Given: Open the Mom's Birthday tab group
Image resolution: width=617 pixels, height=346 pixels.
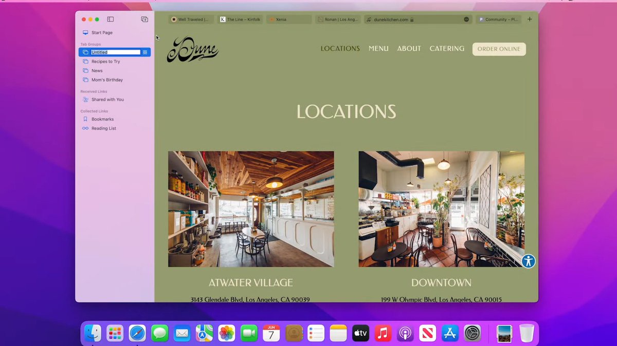Looking at the screenshot, I should pos(107,80).
